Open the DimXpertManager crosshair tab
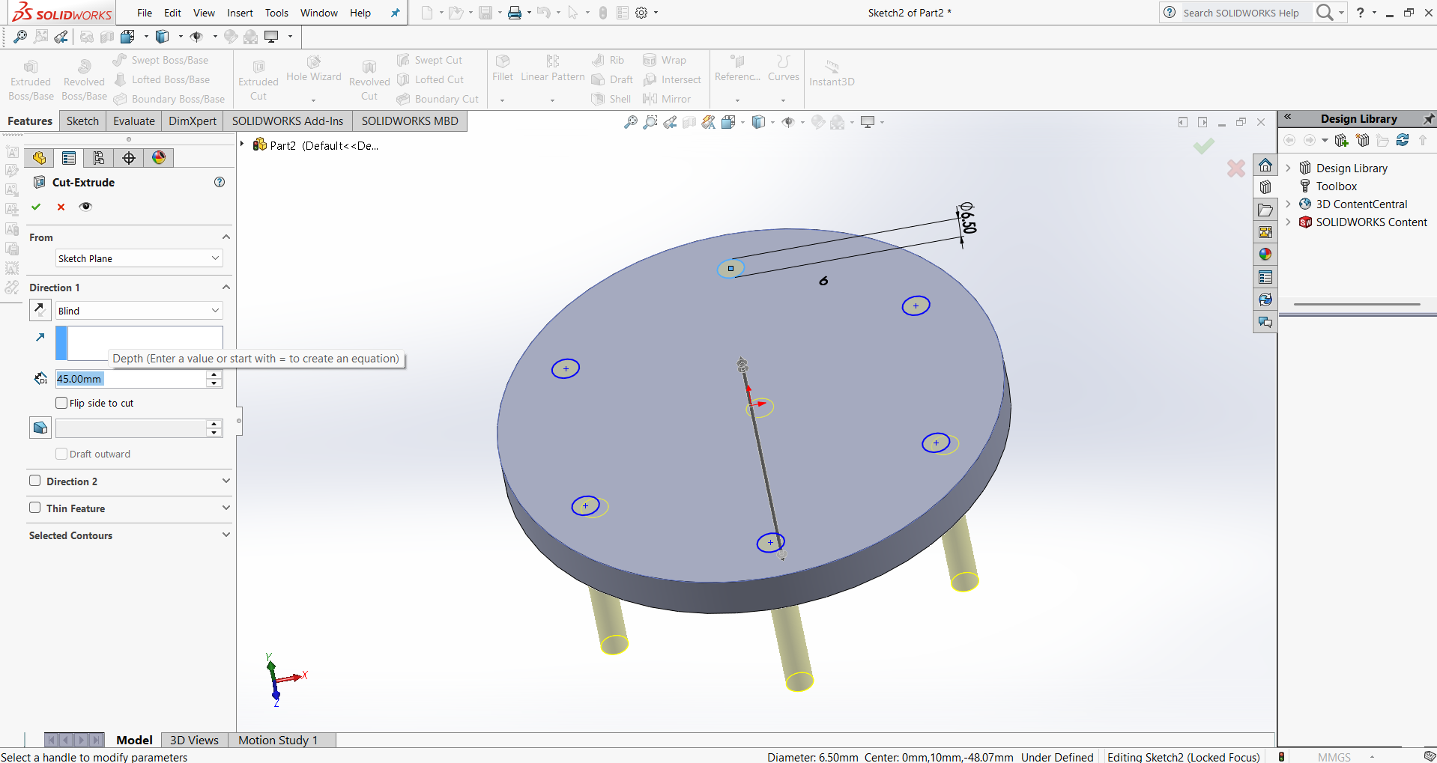The width and height of the screenshot is (1437, 763). click(x=129, y=158)
